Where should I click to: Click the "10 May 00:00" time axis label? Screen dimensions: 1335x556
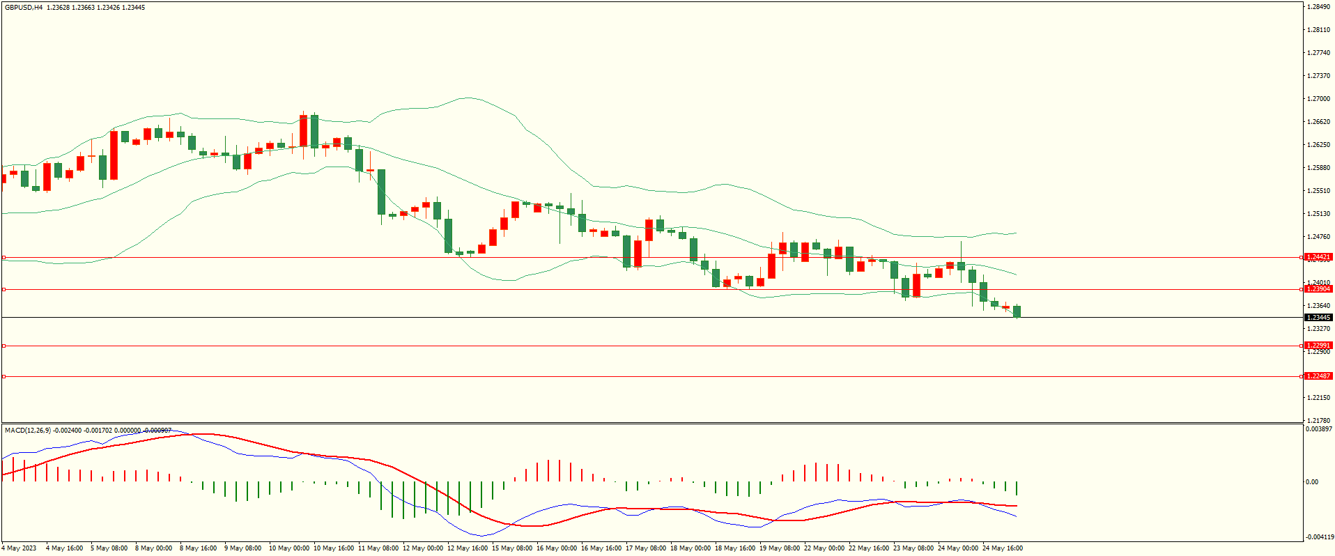click(x=288, y=548)
